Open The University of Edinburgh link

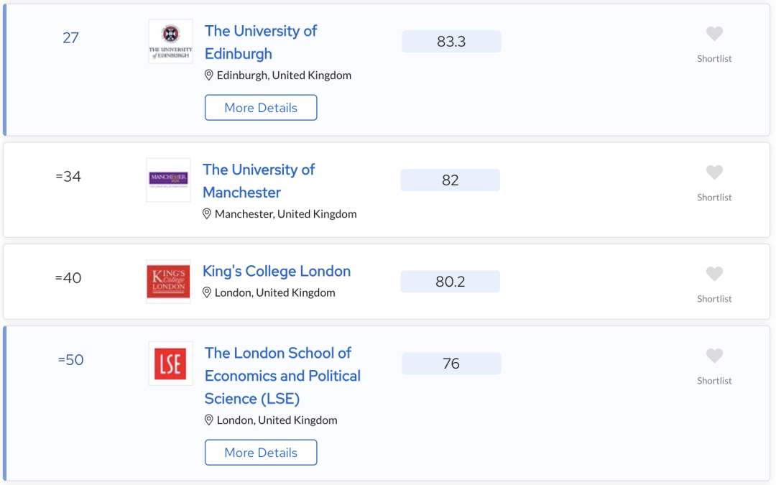click(x=261, y=42)
